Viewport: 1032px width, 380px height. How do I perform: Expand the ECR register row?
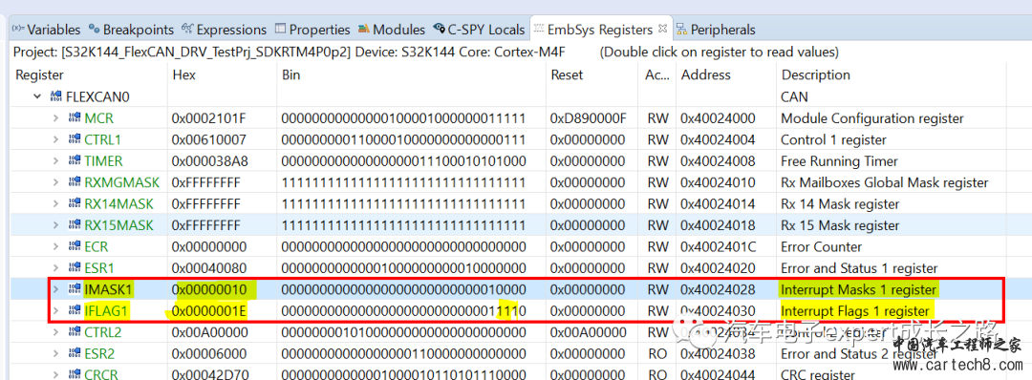point(56,246)
